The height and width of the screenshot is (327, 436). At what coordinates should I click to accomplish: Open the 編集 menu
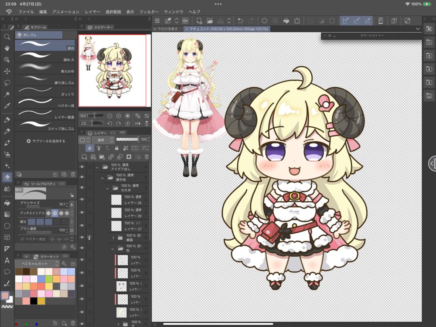[43, 12]
